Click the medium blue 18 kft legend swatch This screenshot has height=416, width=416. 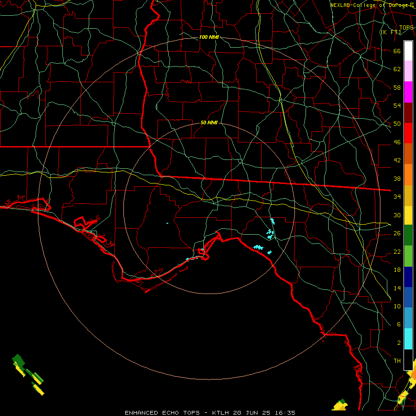408,298
